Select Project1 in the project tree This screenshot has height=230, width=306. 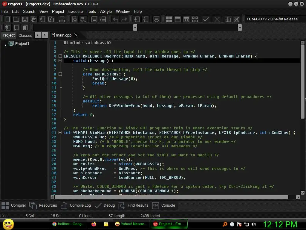pos(22,44)
